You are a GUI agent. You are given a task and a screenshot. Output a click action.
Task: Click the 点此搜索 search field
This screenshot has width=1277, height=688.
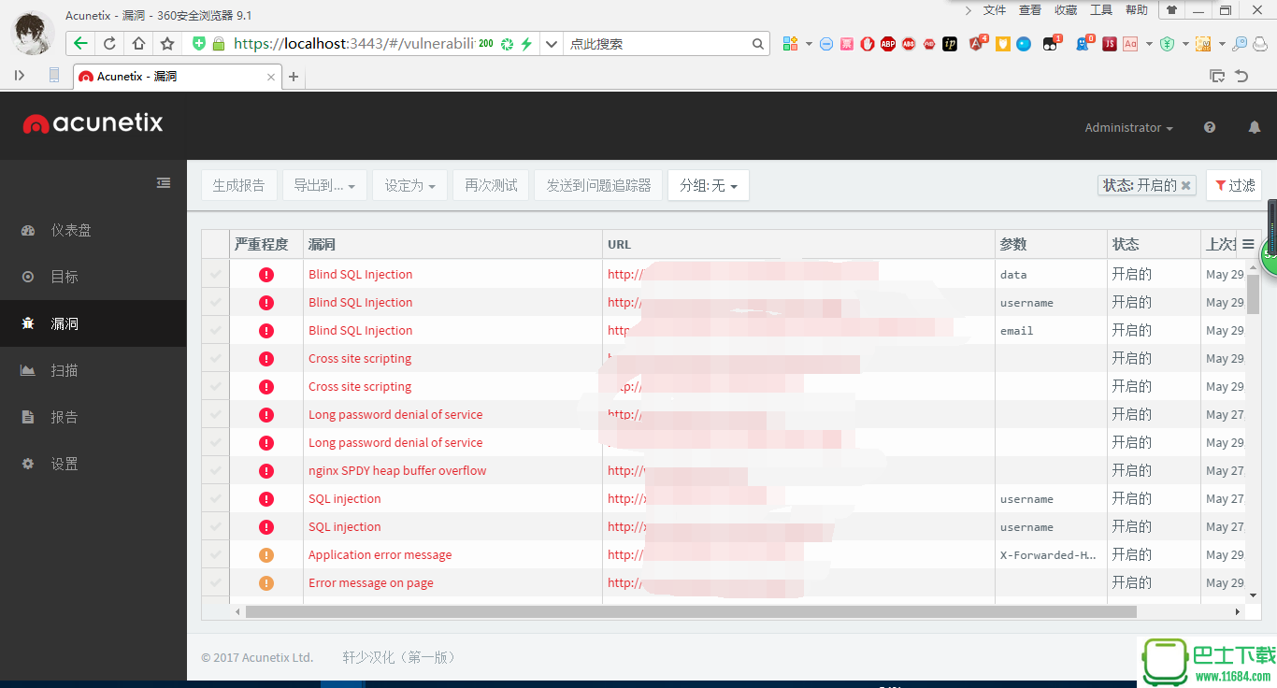pos(657,44)
